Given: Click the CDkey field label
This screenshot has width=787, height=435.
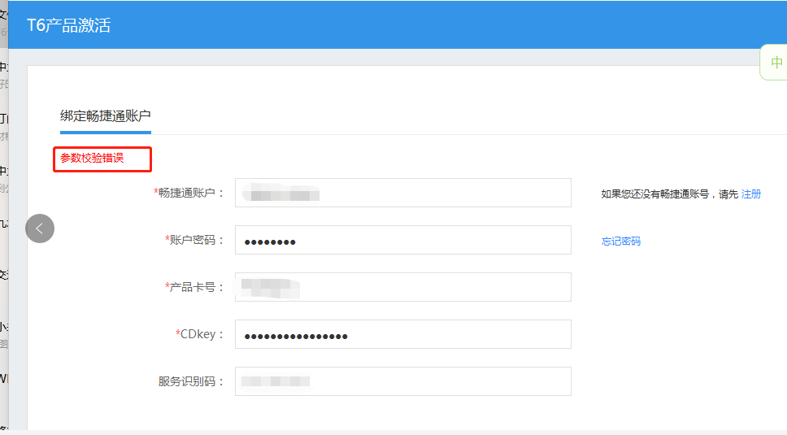Looking at the screenshot, I should click(x=199, y=334).
